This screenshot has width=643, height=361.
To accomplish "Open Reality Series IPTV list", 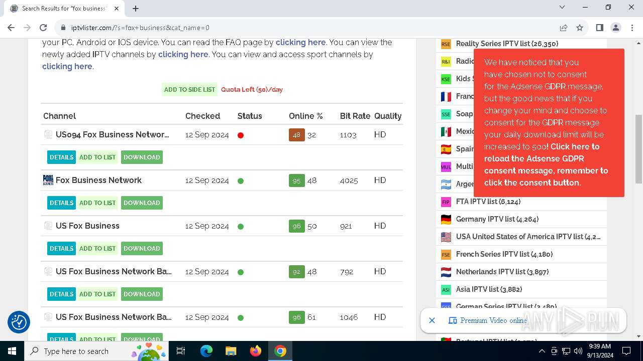I will pos(507,44).
